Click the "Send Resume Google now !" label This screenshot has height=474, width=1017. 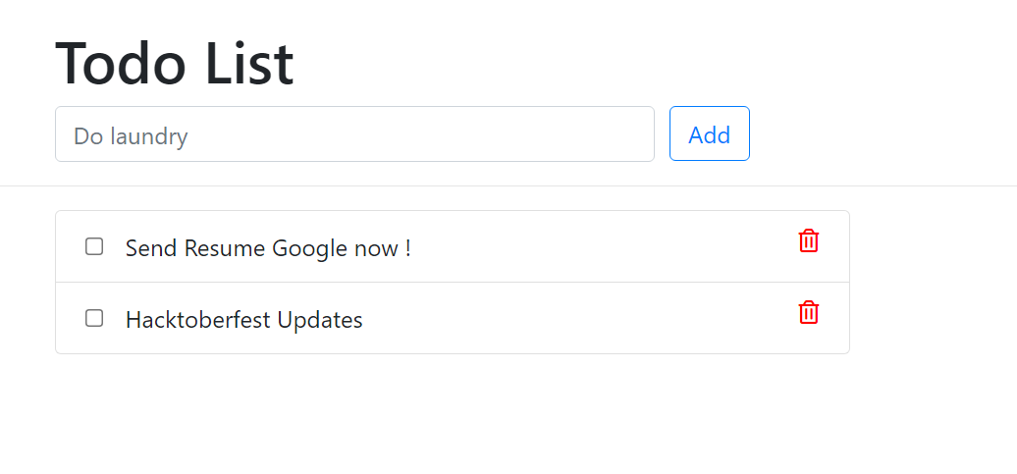coord(268,247)
